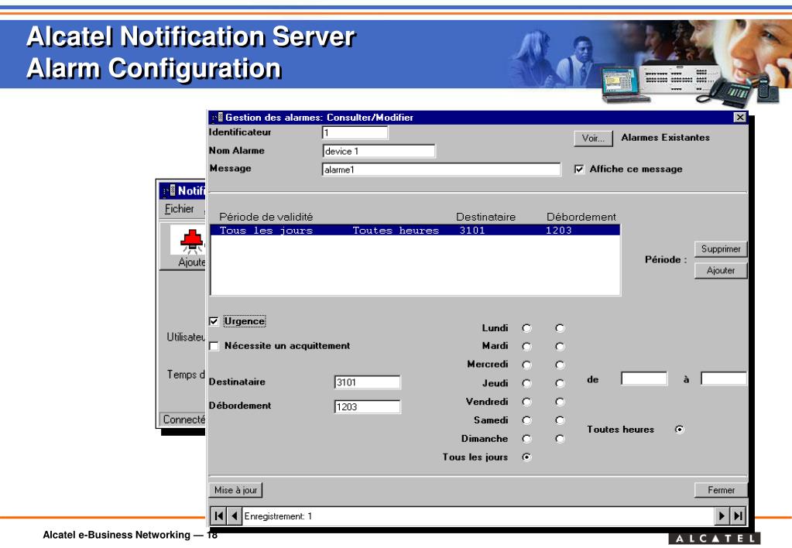
Task: Click the 'Connecté' status in Notif window
Action: click(183, 420)
